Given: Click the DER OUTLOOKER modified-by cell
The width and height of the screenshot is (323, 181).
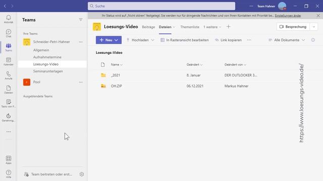Looking at the screenshot, I should (241, 75).
